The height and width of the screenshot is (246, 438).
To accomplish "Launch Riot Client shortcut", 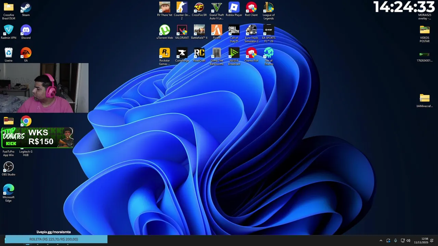I will [x=251, y=9].
